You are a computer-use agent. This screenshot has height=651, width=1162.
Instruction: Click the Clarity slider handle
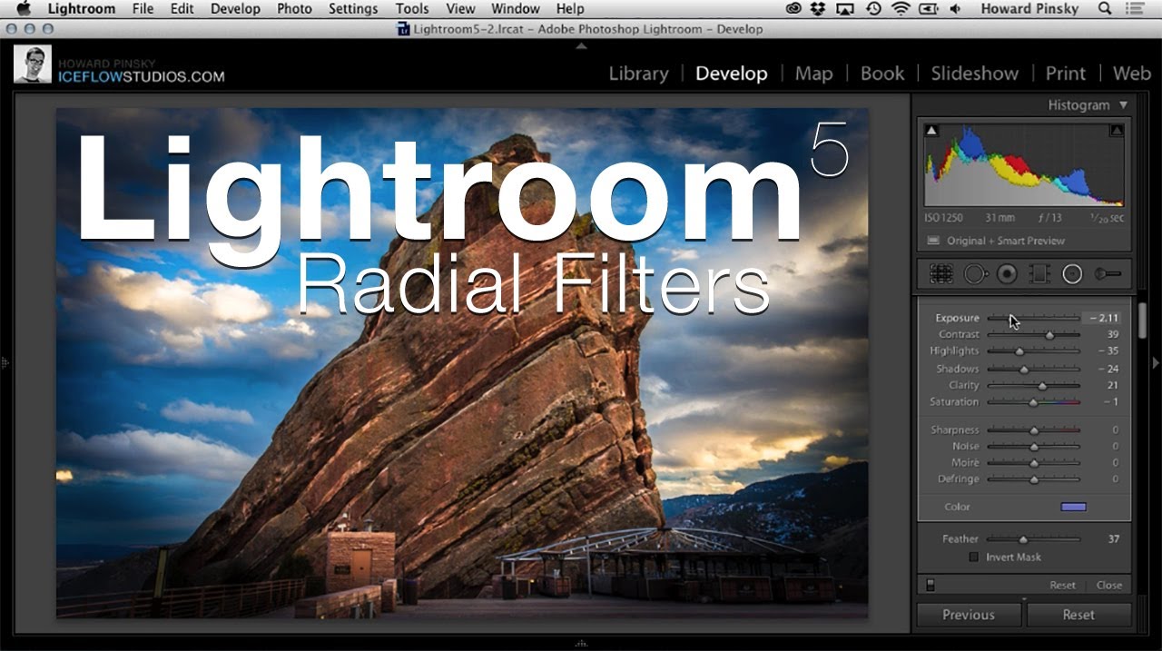point(1042,386)
